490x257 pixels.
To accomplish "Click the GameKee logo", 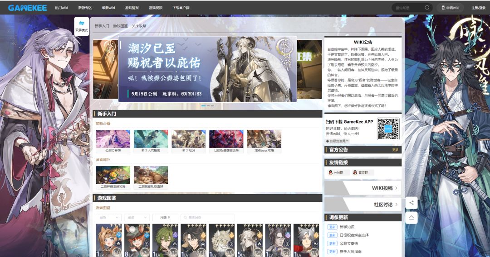I will (28, 8).
